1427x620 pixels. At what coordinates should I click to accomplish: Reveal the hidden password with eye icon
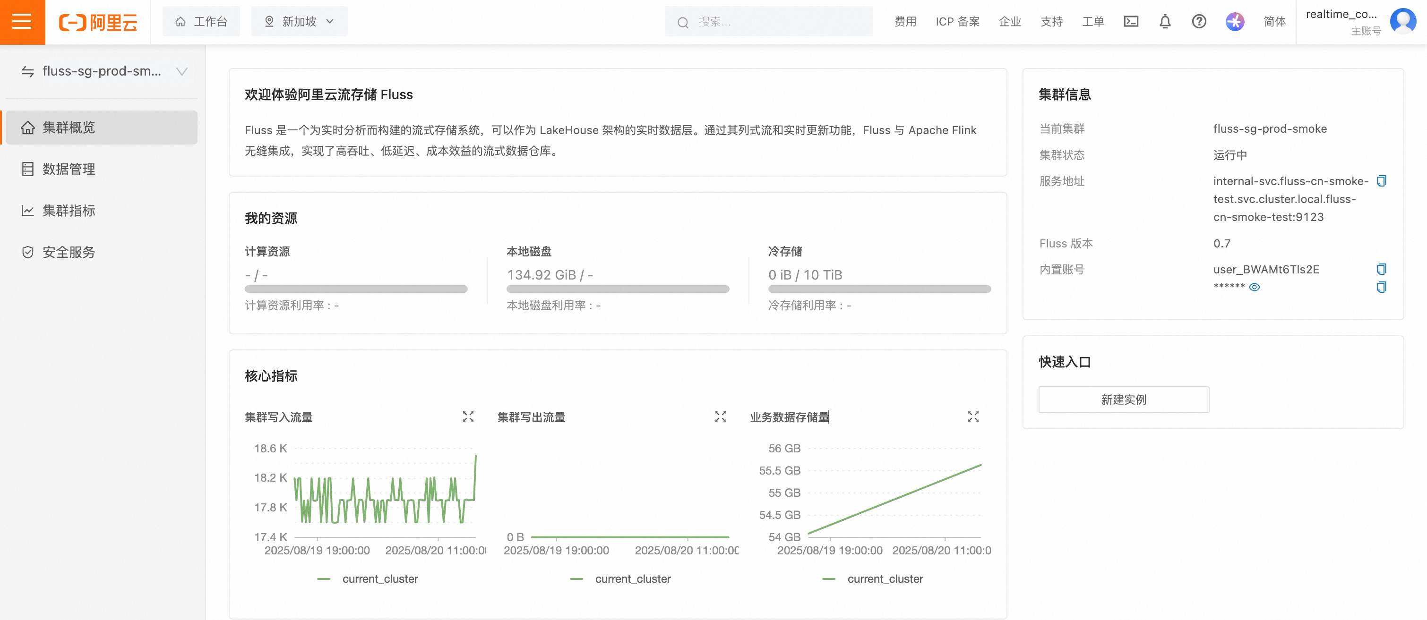tap(1254, 287)
